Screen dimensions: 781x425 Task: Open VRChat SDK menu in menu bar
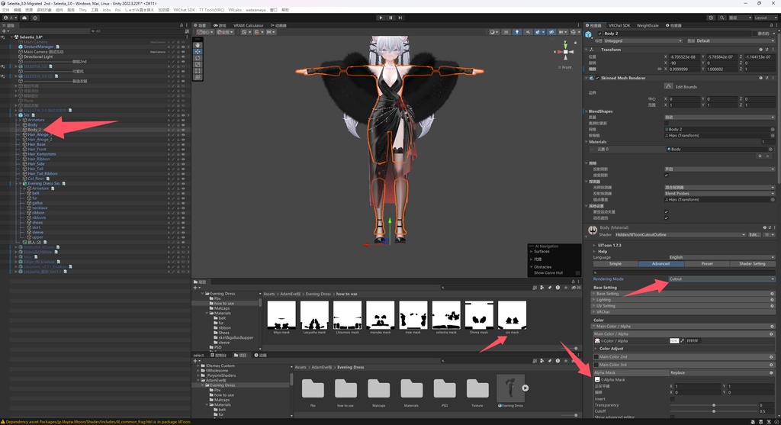tap(185, 10)
